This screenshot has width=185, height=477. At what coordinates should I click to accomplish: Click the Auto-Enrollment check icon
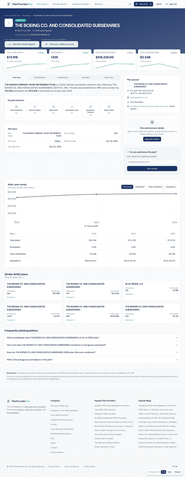click(x=16, y=107)
